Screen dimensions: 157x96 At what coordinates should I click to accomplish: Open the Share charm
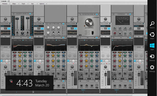pos(152,36)
